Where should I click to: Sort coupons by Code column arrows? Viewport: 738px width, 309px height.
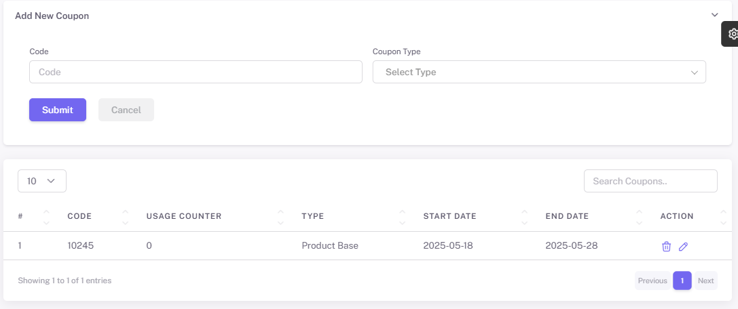pos(125,216)
